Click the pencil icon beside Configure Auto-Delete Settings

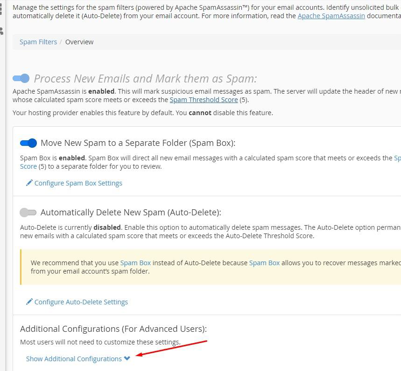point(29,302)
